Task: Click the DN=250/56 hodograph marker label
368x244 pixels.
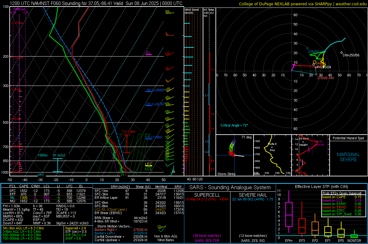Action: pos(351,55)
